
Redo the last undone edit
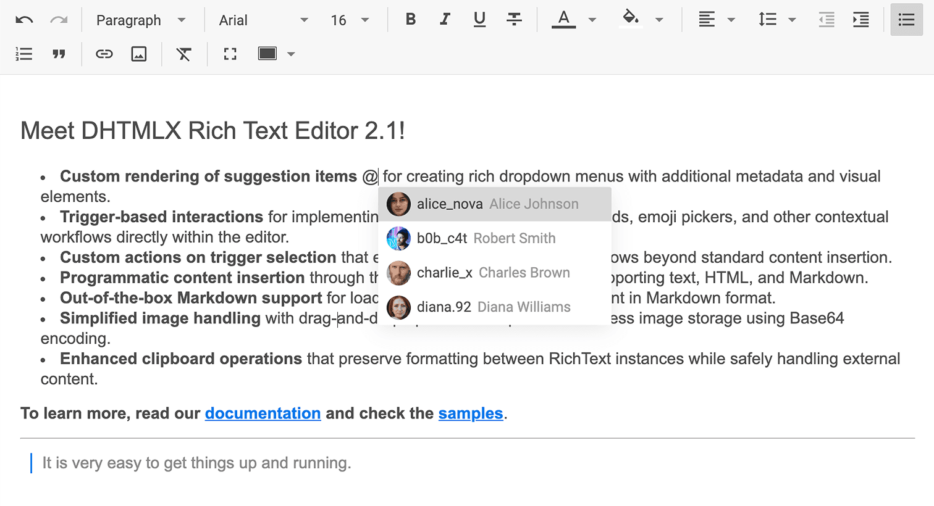point(59,20)
